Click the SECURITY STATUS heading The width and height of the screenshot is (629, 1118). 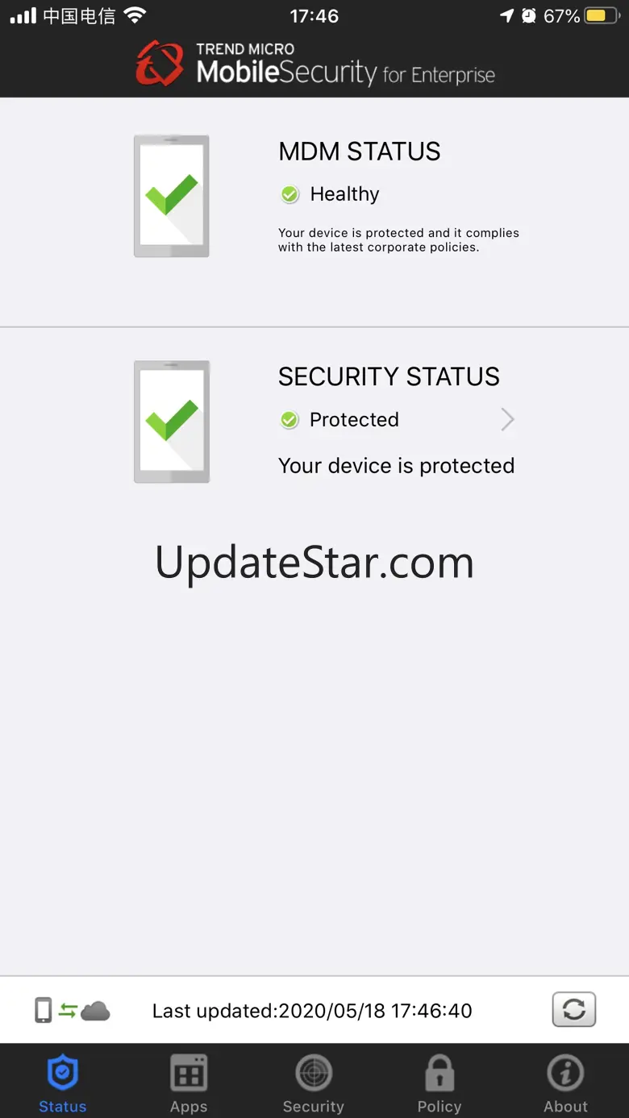(x=389, y=376)
